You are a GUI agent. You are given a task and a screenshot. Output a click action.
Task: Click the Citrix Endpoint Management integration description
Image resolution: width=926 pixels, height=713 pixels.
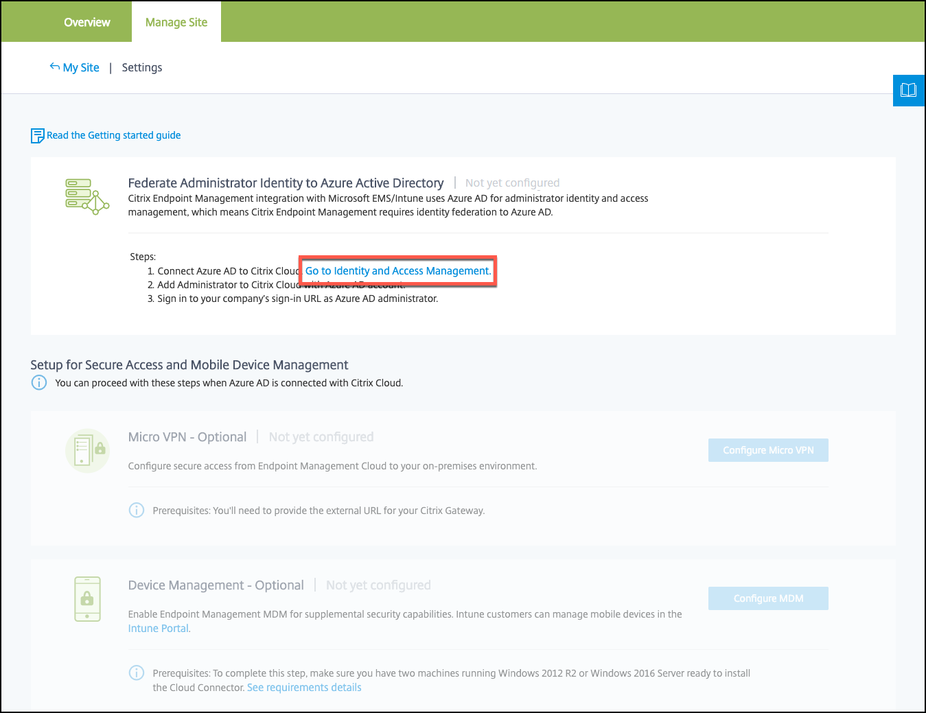coord(388,205)
